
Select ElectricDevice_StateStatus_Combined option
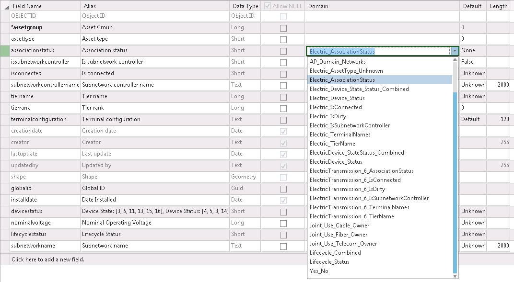(380, 153)
